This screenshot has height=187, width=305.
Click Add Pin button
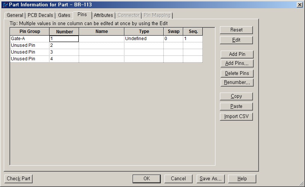click(x=236, y=54)
